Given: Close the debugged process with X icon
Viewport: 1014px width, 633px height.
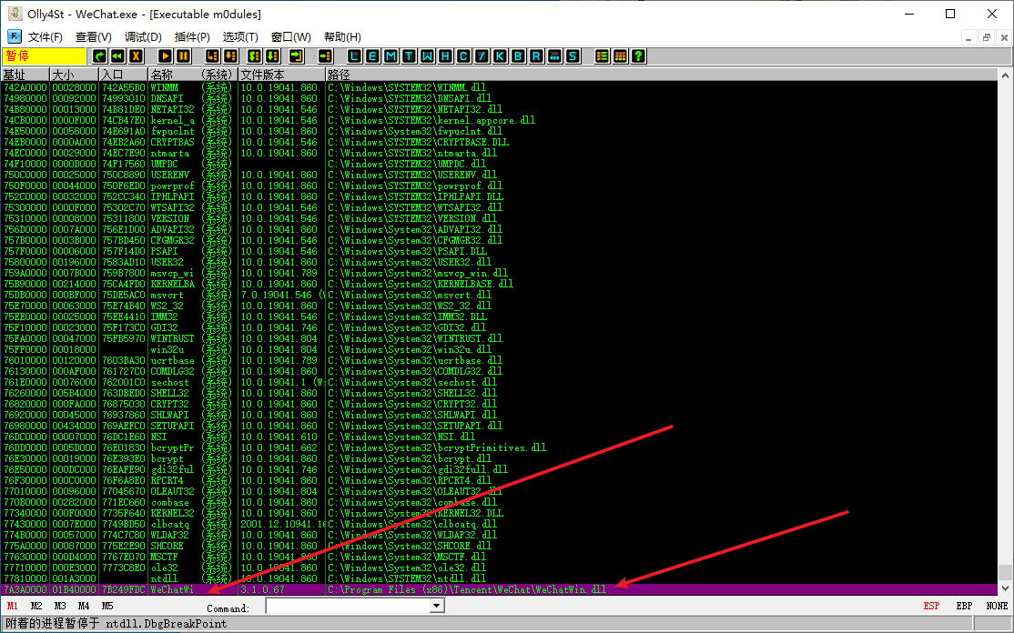Looking at the screenshot, I should click(136, 56).
